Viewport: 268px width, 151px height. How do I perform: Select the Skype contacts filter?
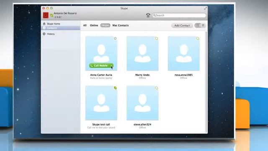coord(105,25)
